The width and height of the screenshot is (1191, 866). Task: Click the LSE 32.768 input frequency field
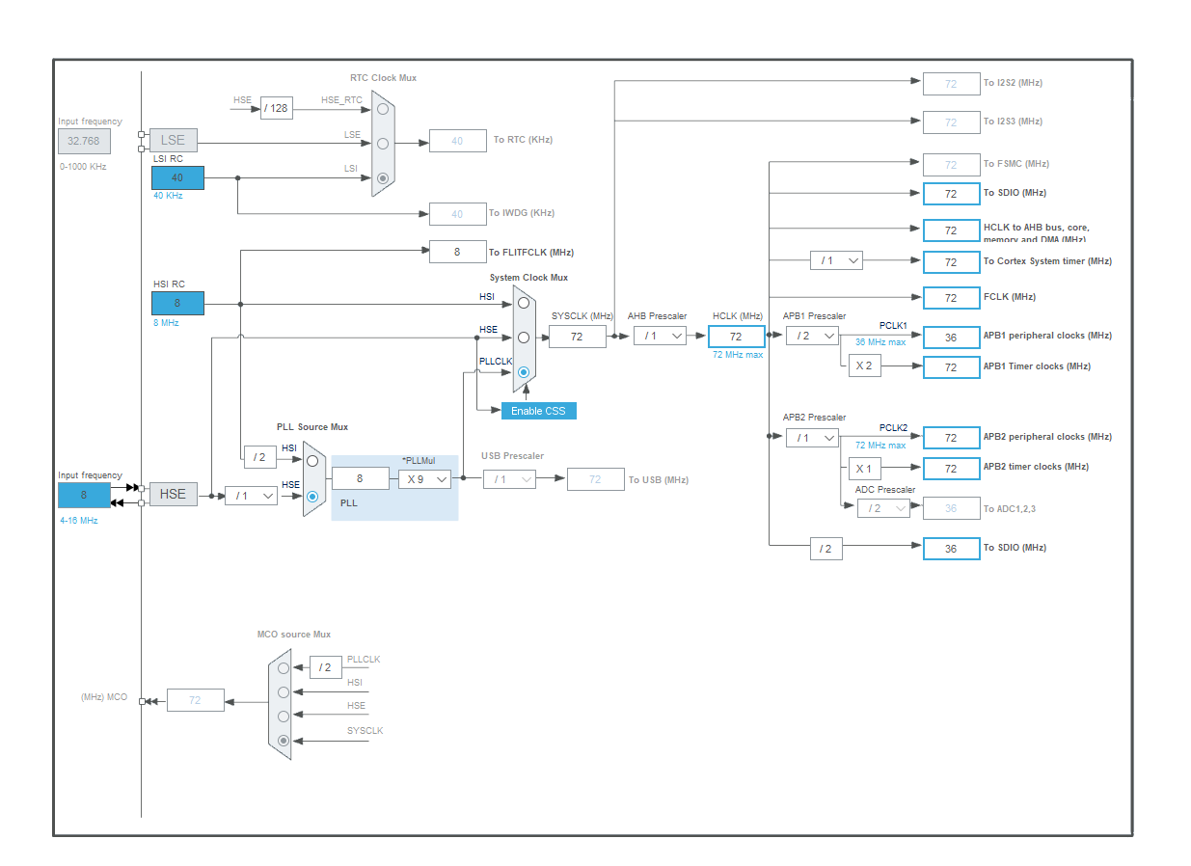(84, 141)
